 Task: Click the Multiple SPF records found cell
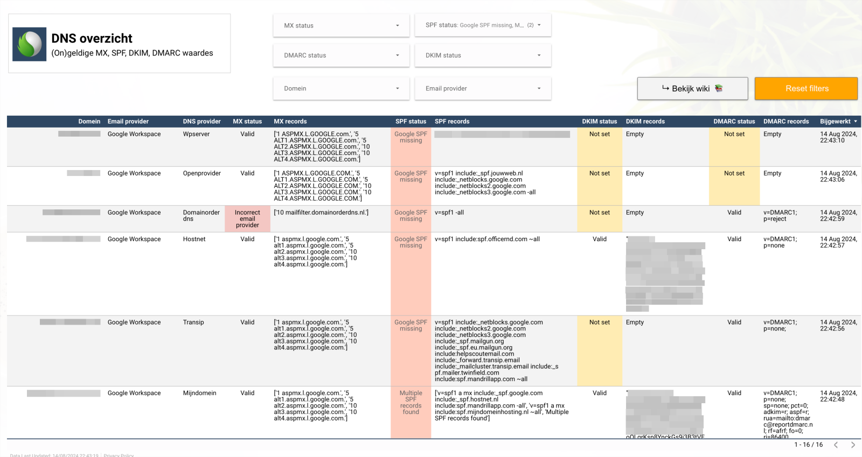click(411, 403)
